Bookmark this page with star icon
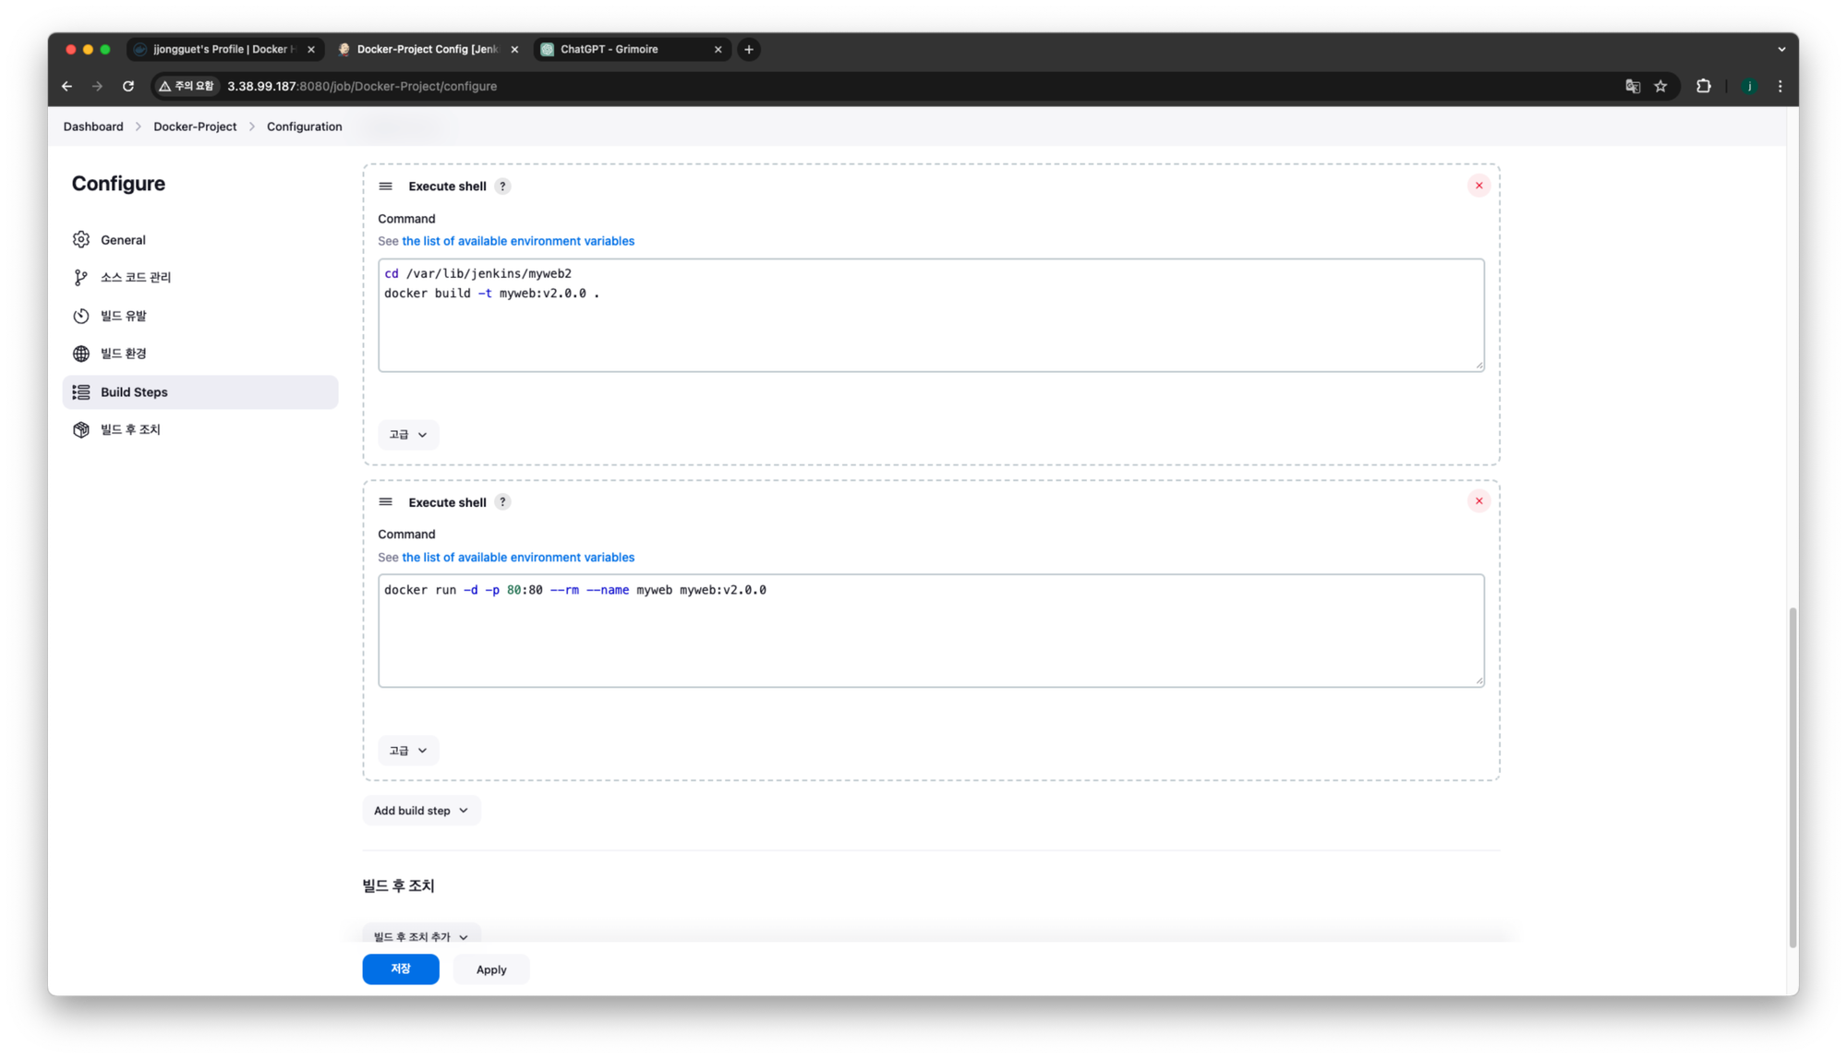 1660,86
